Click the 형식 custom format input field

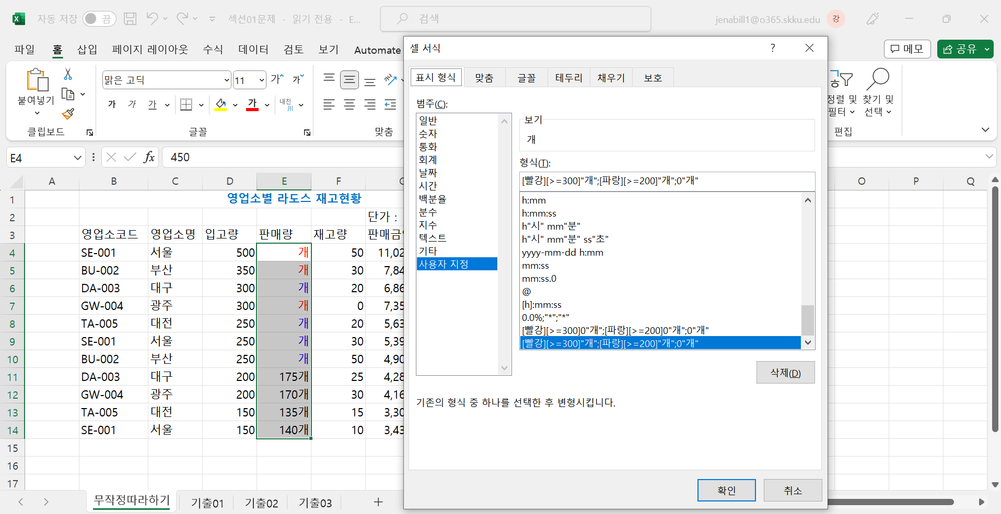(x=667, y=181)
